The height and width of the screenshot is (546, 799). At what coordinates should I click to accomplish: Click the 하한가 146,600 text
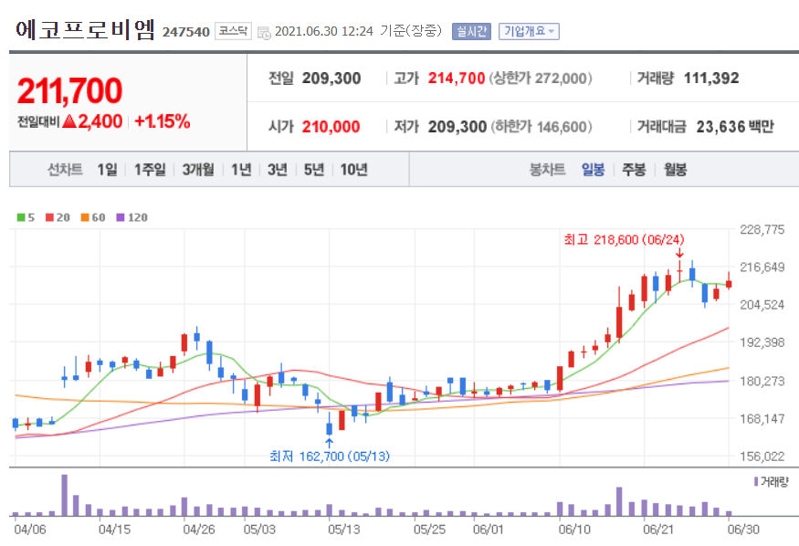[541, 127]
